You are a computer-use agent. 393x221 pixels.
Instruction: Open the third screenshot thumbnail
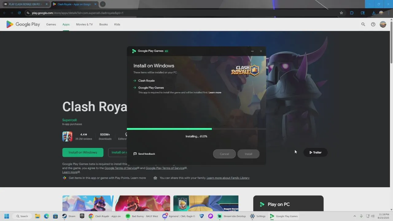coord(206,203)
